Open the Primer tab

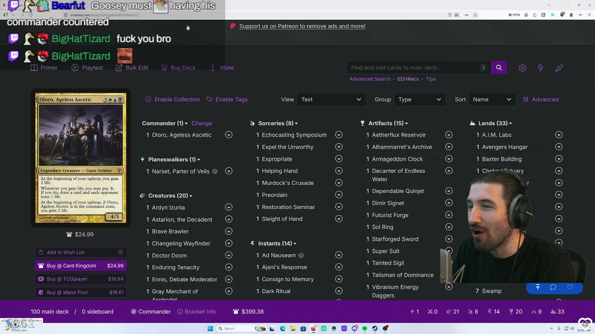pos(44,68)
